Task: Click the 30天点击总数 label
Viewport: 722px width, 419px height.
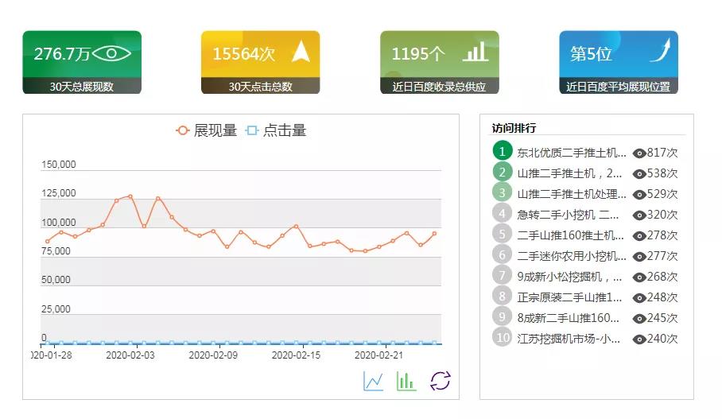Action: (261, 87)
